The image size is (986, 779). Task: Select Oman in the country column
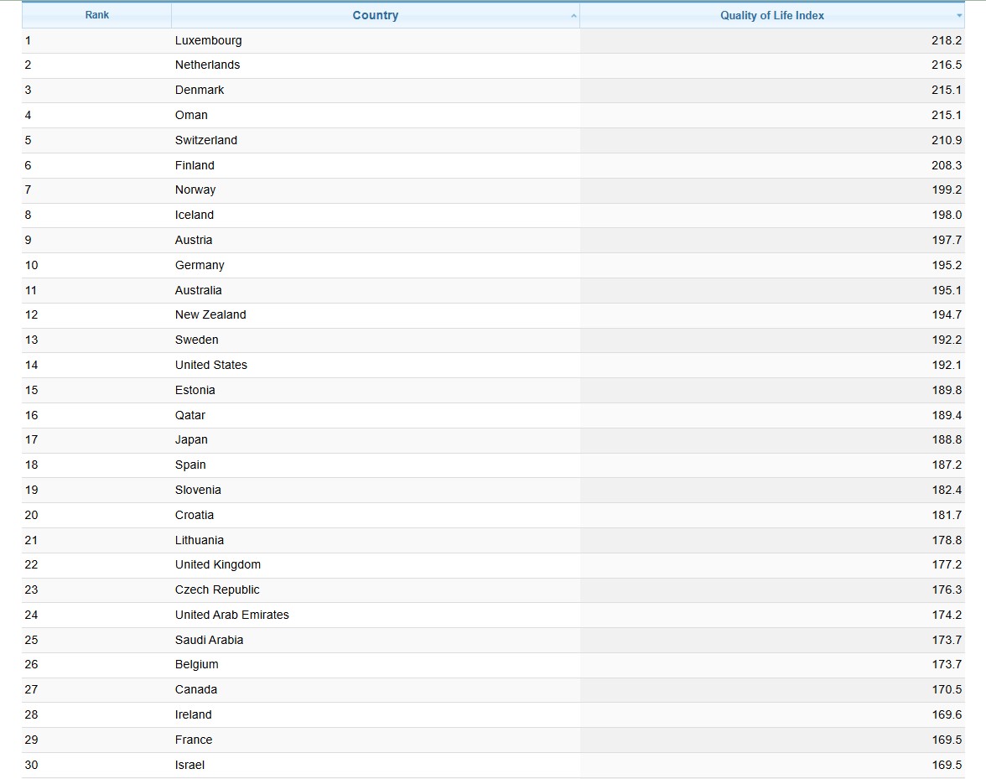coord(191,115)
